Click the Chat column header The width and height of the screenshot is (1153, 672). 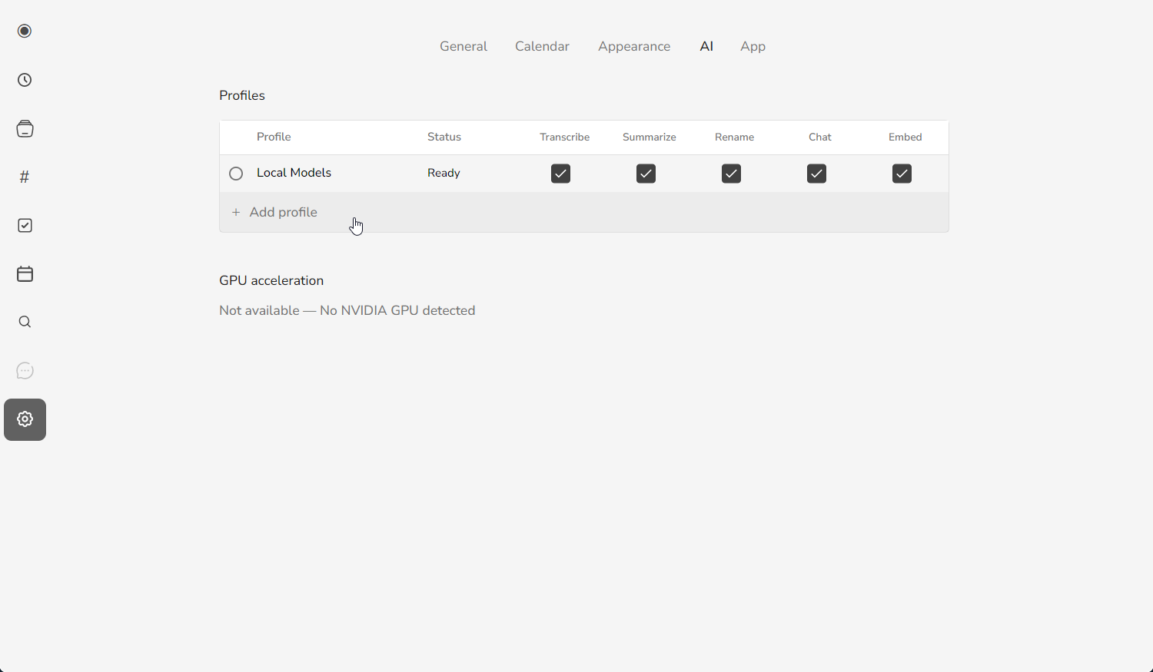[x=820, y=137]
